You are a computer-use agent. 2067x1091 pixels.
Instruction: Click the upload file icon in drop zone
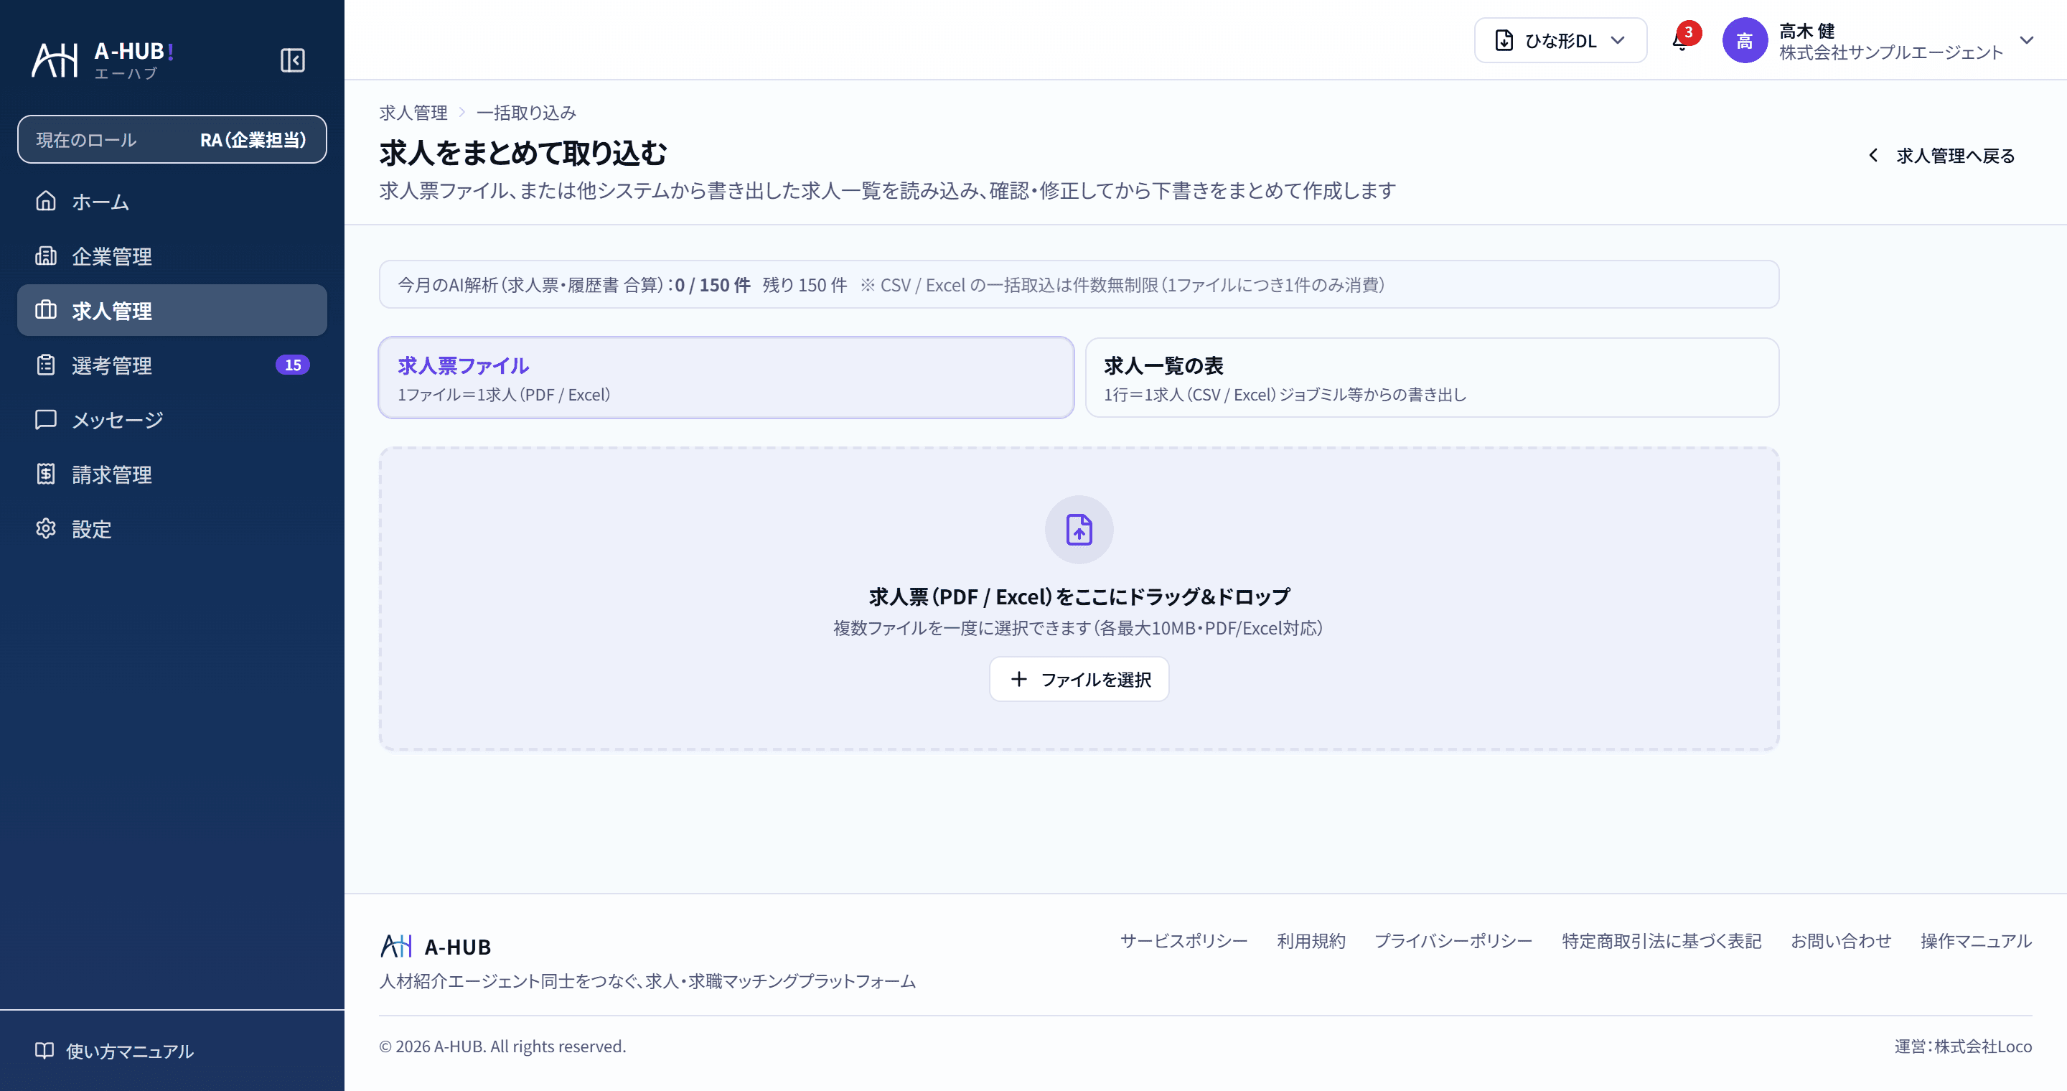1079,530
